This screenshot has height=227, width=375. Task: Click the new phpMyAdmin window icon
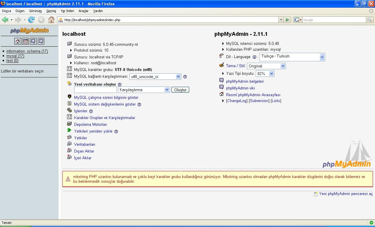(x=316, y=194)
